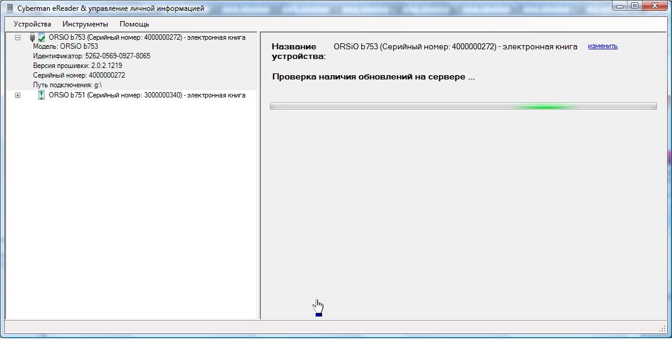Collapse the ORSiO b753 tree node
Image resolution: width=672 pixels, height=346 pixels.
pyautogui.click(x=17, y=38)
